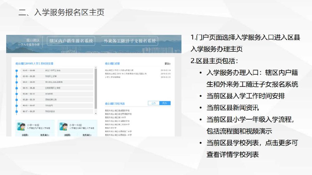The image size is (312, 175).
Task: Select timeline marker for 06-17 ~ 06-21
Action: (x=17, y=111)
